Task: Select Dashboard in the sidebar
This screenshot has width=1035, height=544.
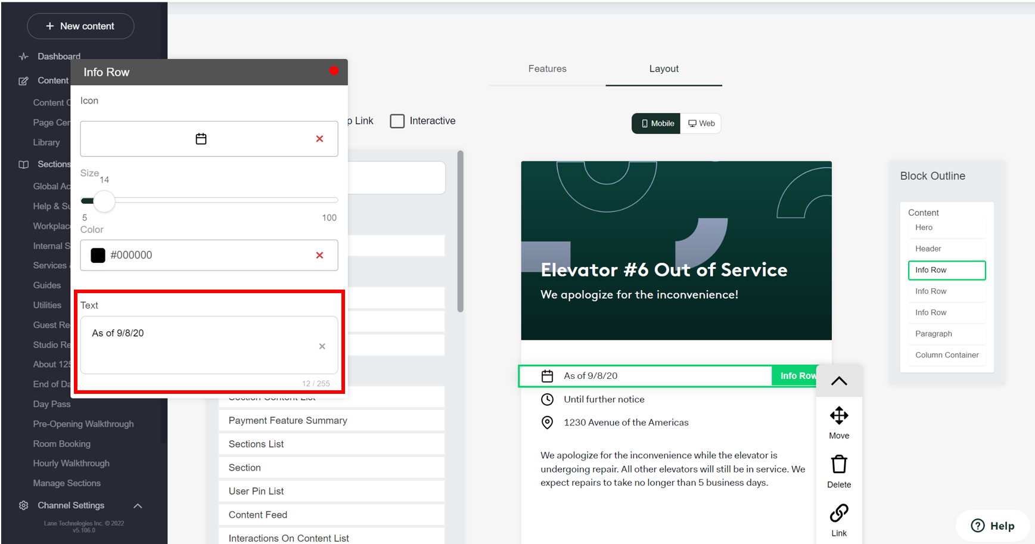Action: (x=58, y=57)
